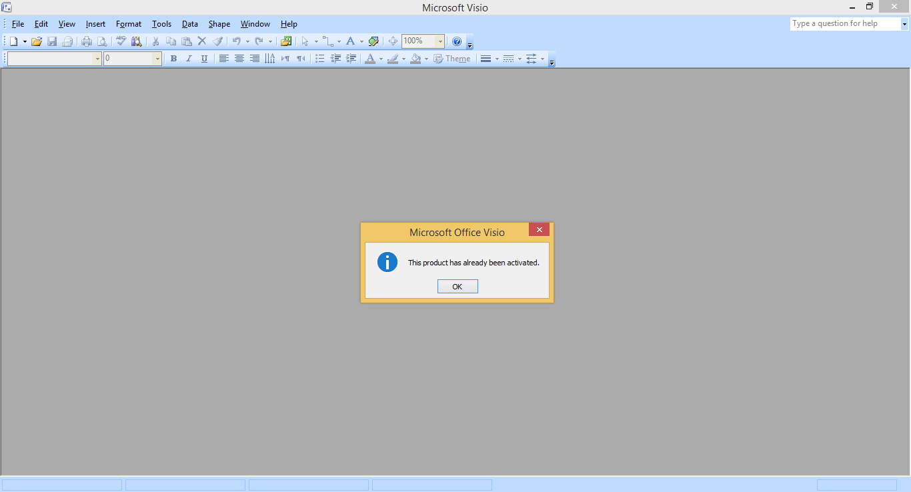Image resolution: width=911 pixels, height=492 pixels.
Task: Click the Save floppy disk icon
Action: click(x=52, y=41)
